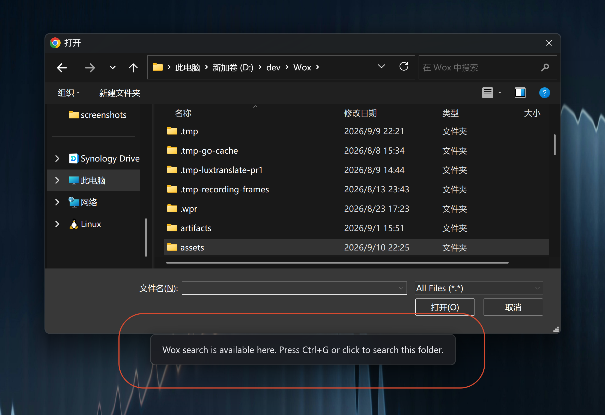Go back with the left arrow button

pyautogui.click(x=62, y=68)
